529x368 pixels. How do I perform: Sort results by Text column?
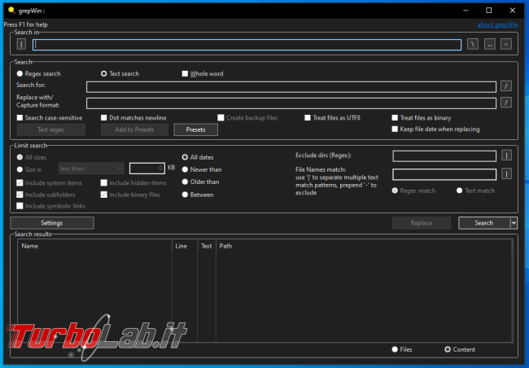point(207,246)
